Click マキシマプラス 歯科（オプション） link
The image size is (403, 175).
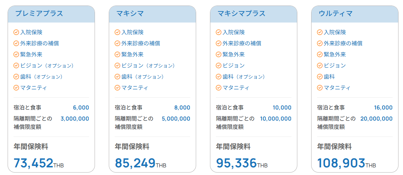pyautogui.click(x=244, y=77)
